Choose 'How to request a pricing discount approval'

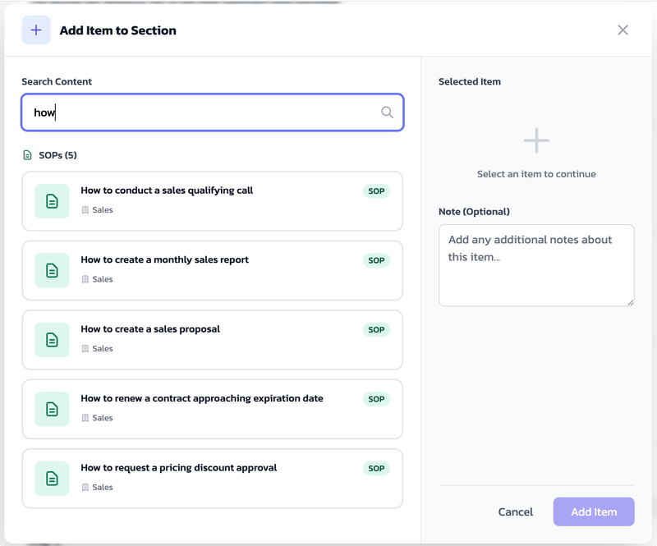pos(178,468)
